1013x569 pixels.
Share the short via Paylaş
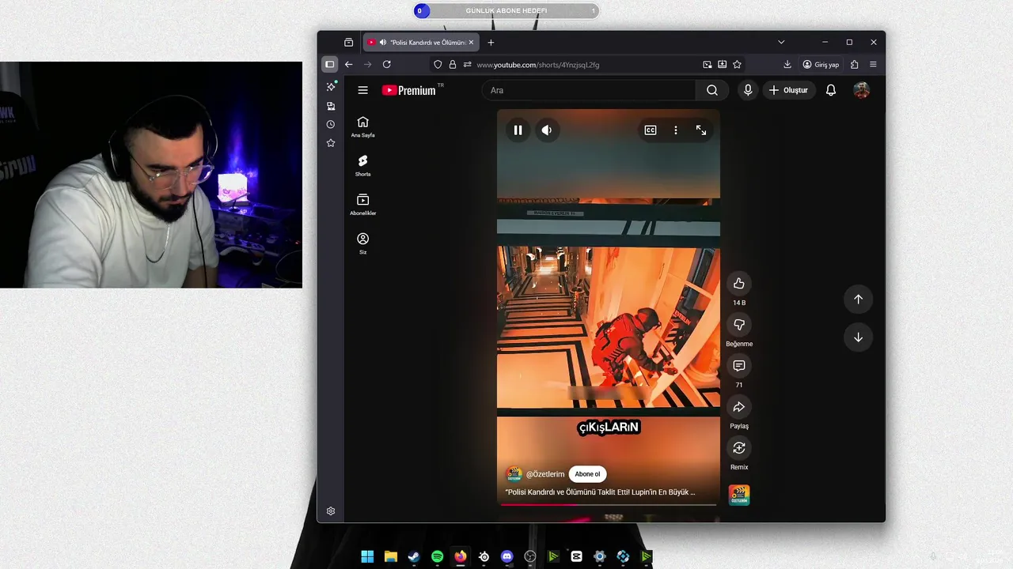(x=739, y=407)
